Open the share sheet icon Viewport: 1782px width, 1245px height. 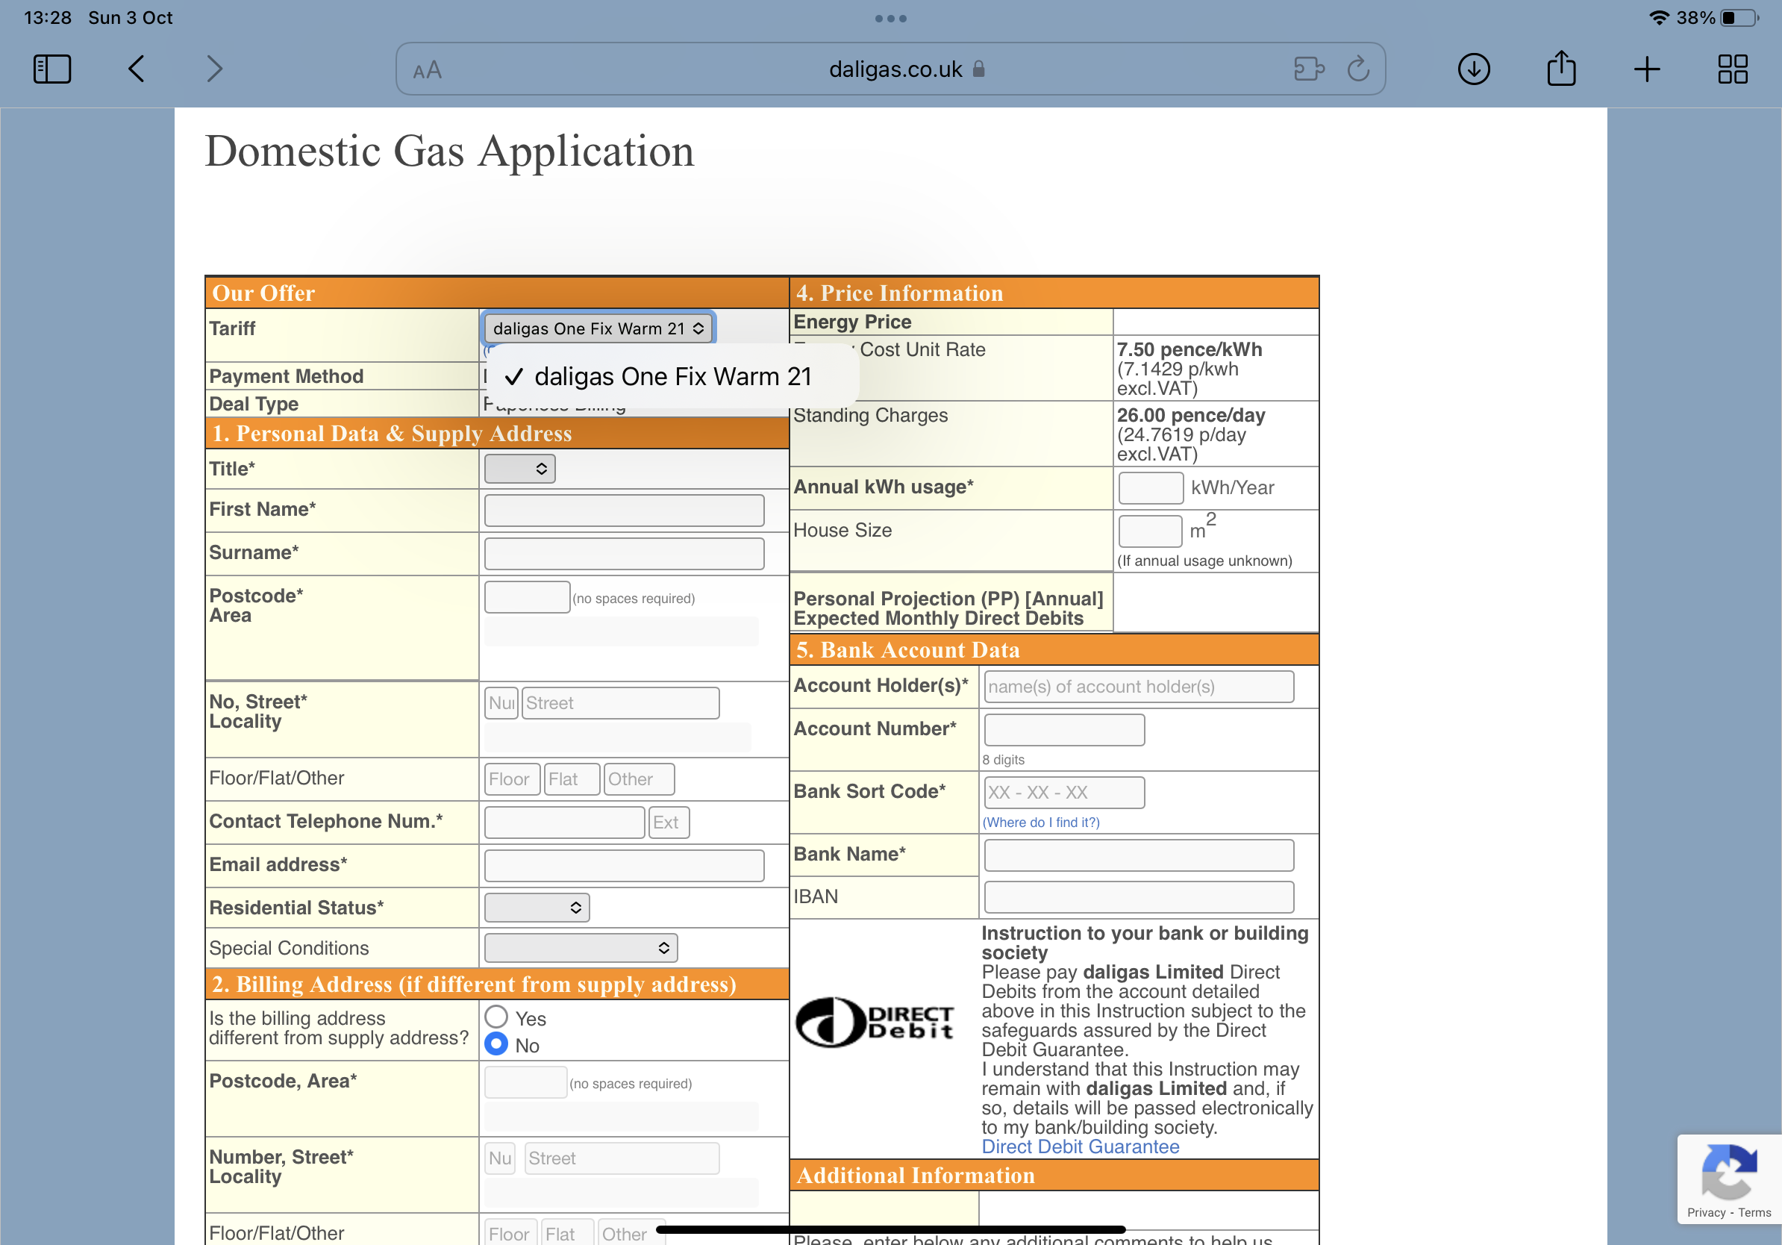click(x=1561, y=67)
